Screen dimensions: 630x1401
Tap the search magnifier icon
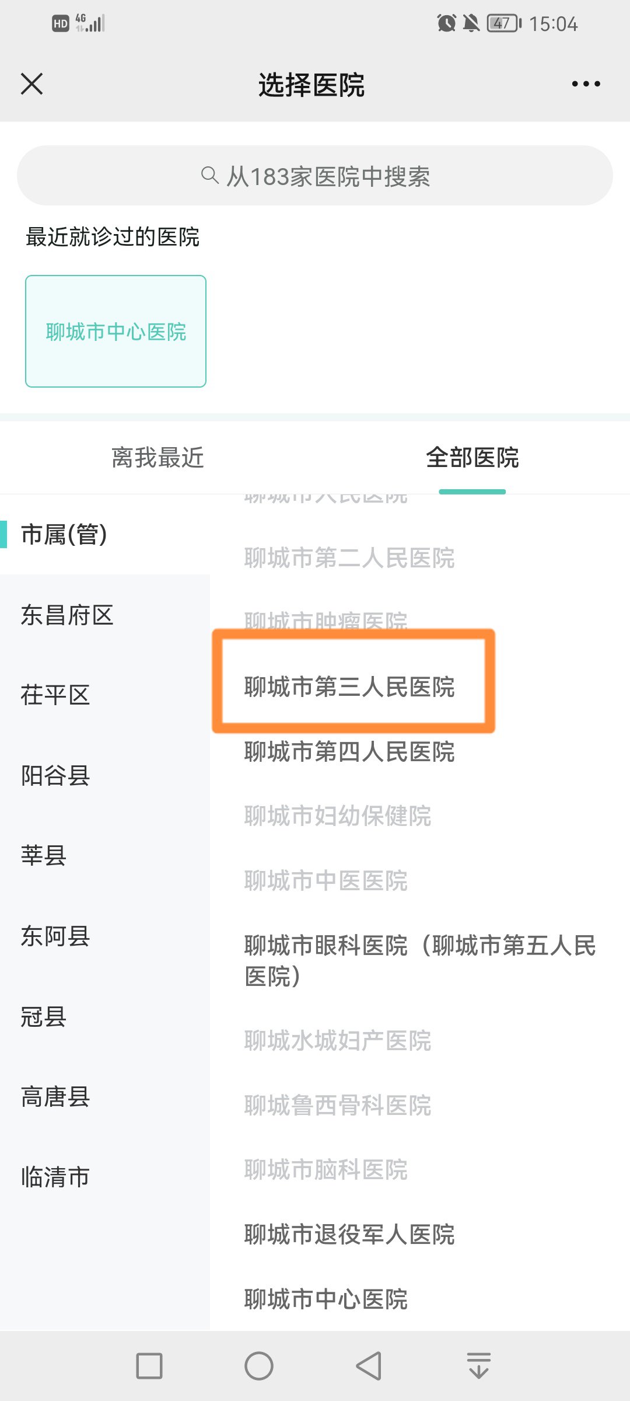click(x=209, y=175)
